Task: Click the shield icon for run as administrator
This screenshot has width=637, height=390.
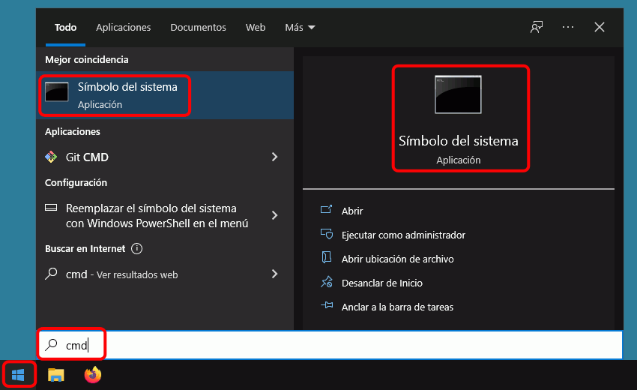Action: point(327,234)
